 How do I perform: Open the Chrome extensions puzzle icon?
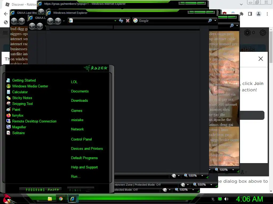241,14
